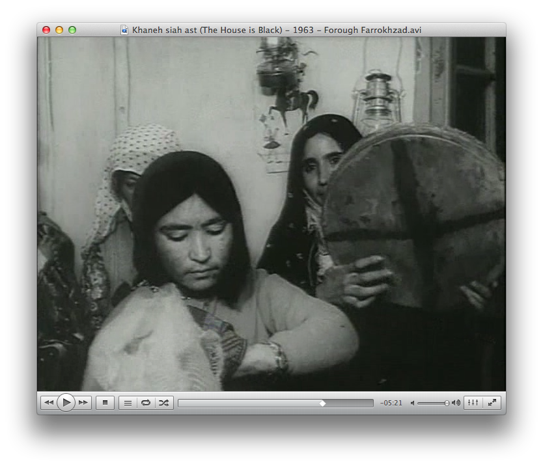Click the AVI file icon in title bar
Viewport: 543px width, 466px height.
124,30
